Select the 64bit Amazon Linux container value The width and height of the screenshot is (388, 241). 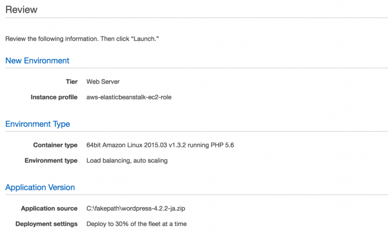pos(160,145)
